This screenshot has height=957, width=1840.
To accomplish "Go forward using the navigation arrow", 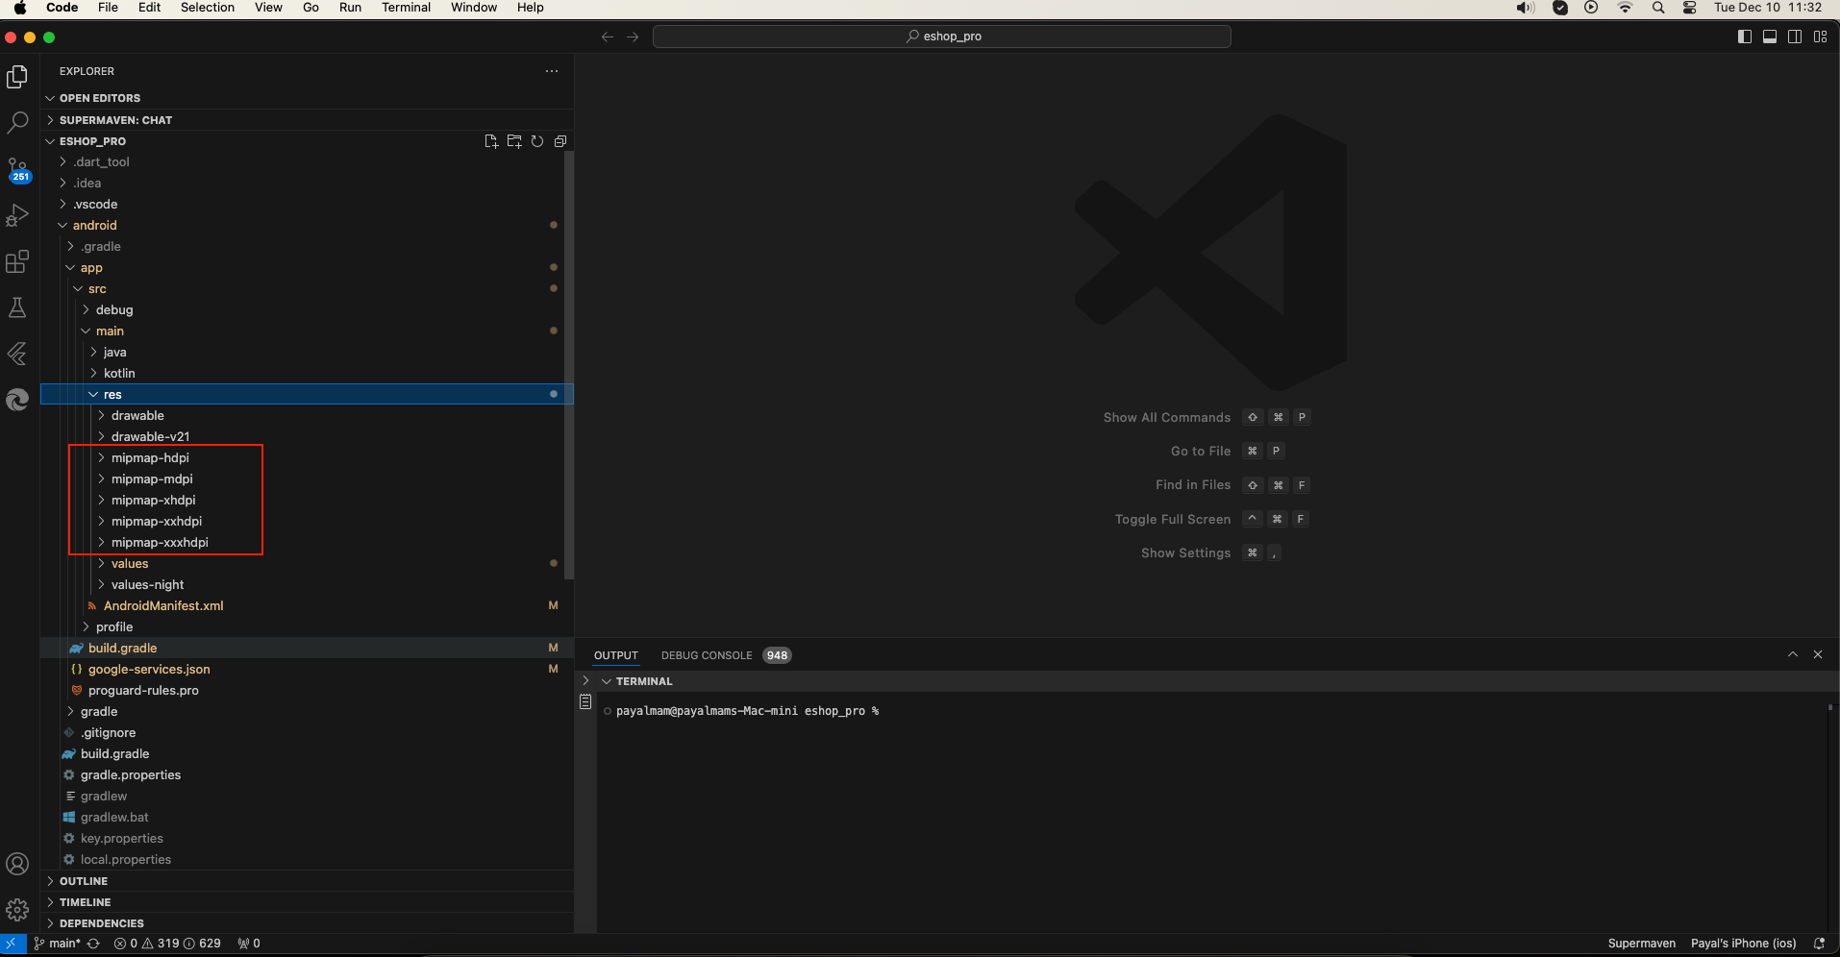I will point(633,37).
